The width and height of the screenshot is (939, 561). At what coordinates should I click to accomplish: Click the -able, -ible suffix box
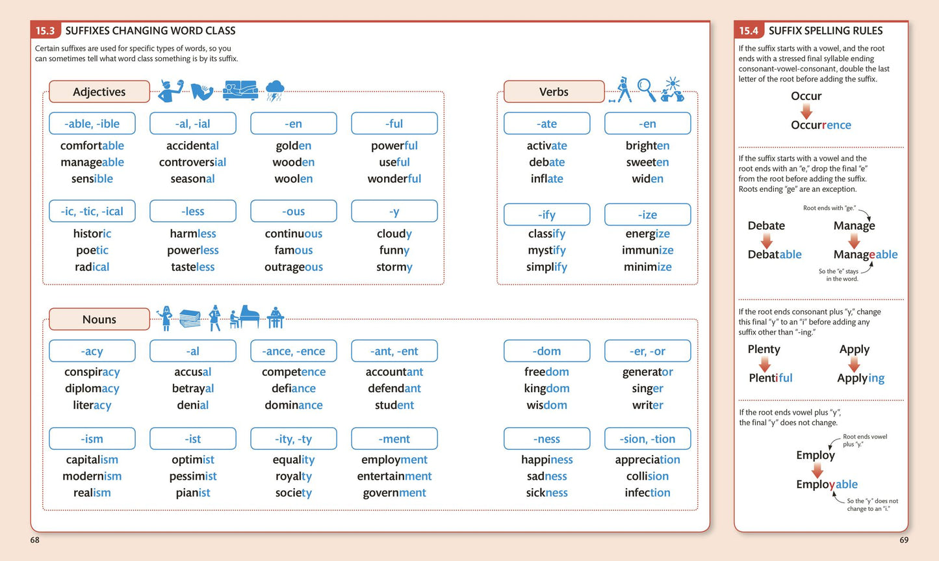pos(92,124)
